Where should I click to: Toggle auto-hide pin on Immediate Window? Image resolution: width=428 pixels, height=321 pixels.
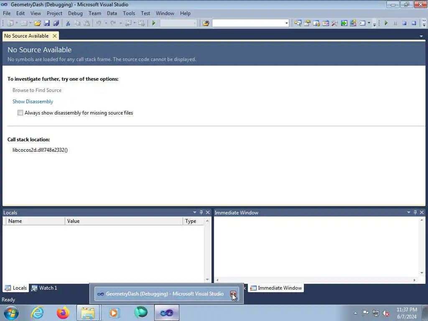pos(415,212)
